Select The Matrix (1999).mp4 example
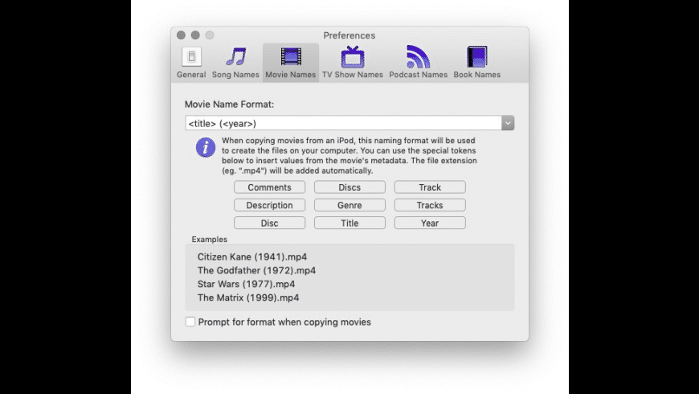699x394 pixels. click(248, 298)
